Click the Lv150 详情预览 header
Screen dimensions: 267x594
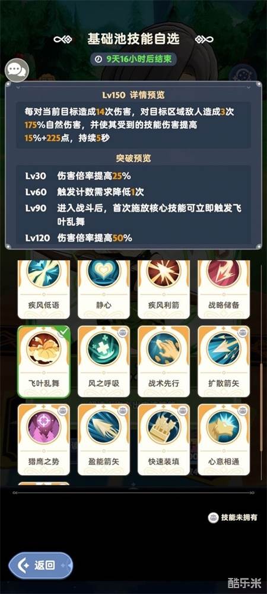pyautogui.click(x=133, y=95)
